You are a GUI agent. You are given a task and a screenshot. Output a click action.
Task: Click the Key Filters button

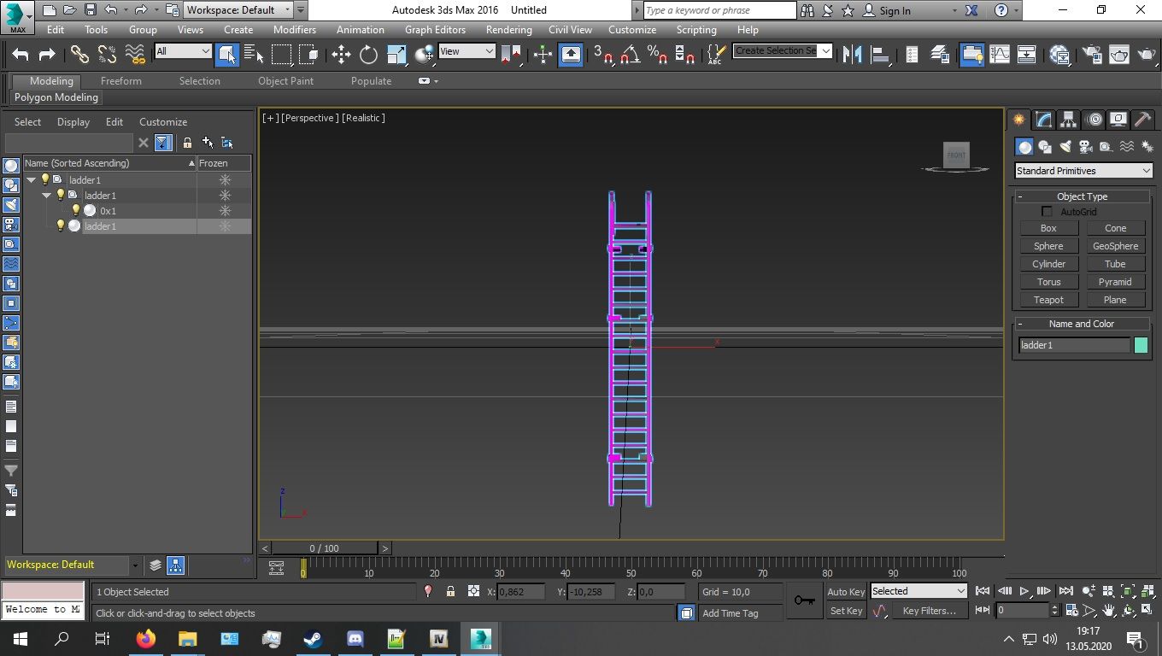[x=929, y=611]
